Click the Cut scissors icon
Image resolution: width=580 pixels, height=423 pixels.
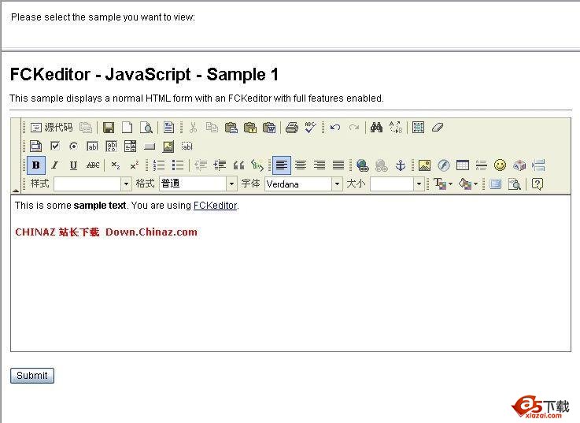click(193, 128)
